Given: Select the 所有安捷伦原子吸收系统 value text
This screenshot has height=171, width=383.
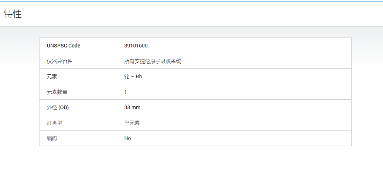Looking at the screenshot, I should (x=153, y=61).
